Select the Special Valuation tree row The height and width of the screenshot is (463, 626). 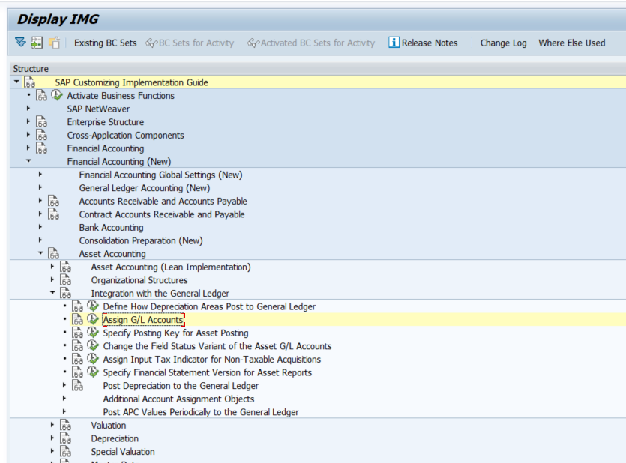click(x=122, y=452)
